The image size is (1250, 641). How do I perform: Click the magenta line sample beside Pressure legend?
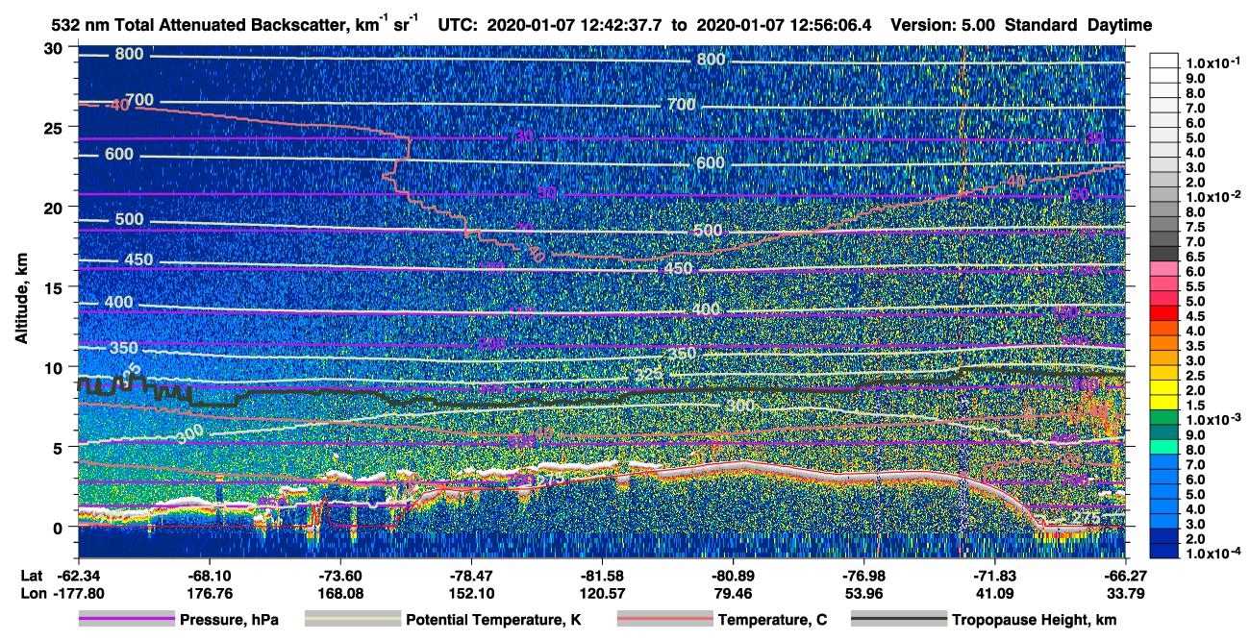tap(126, 620)
